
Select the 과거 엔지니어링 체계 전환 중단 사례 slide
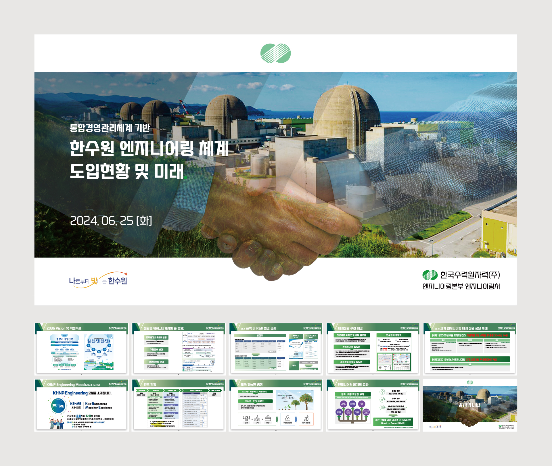pos(470,349)
